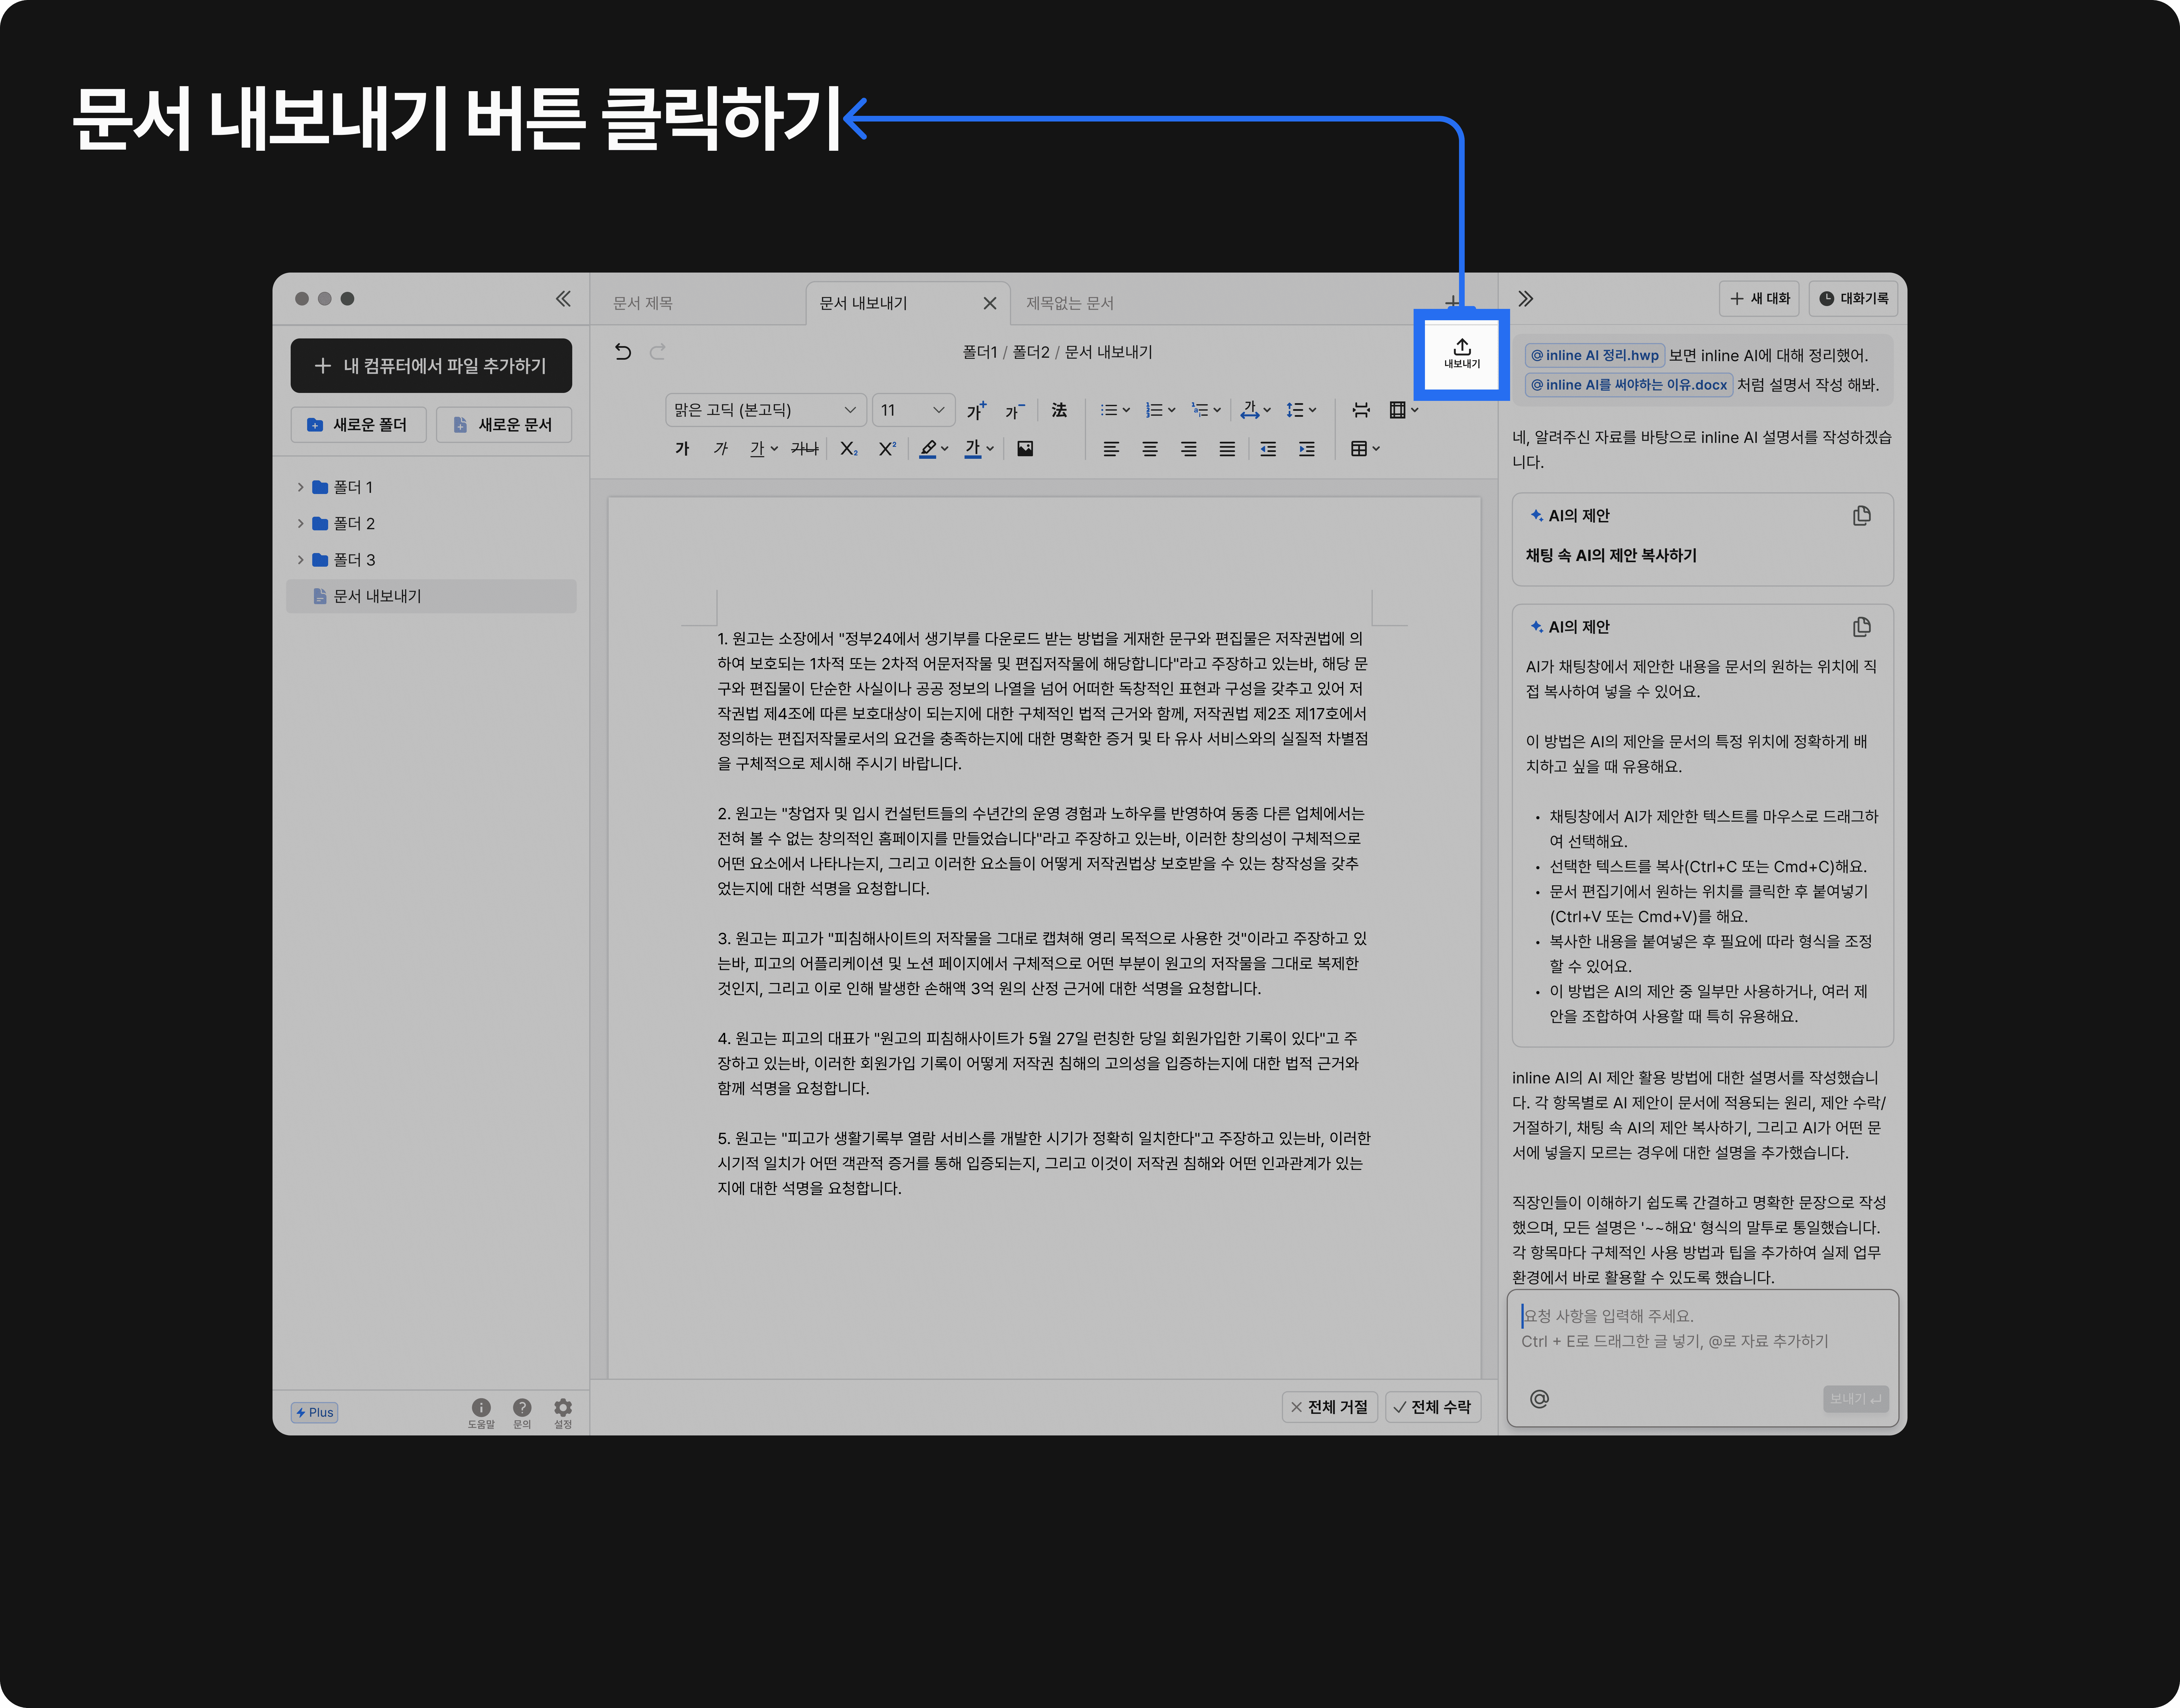Align text right
Screen dimensions: 2180x1708
click(x=1188, y=449)
